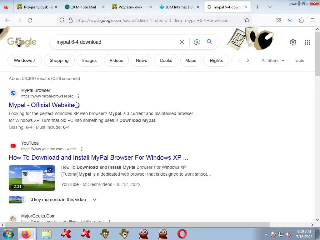
Task: Open new tab with plus button
Action: coord(257,7)
